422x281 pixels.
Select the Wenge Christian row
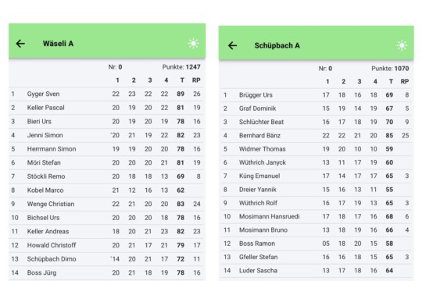pos(107,204)
